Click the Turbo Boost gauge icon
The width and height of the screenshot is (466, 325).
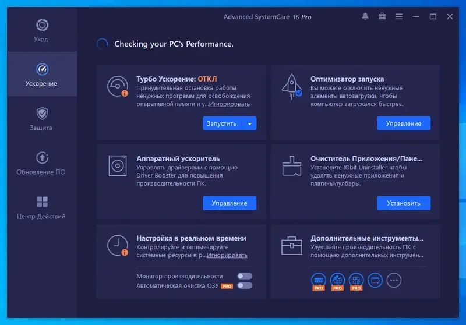[118, 86]
